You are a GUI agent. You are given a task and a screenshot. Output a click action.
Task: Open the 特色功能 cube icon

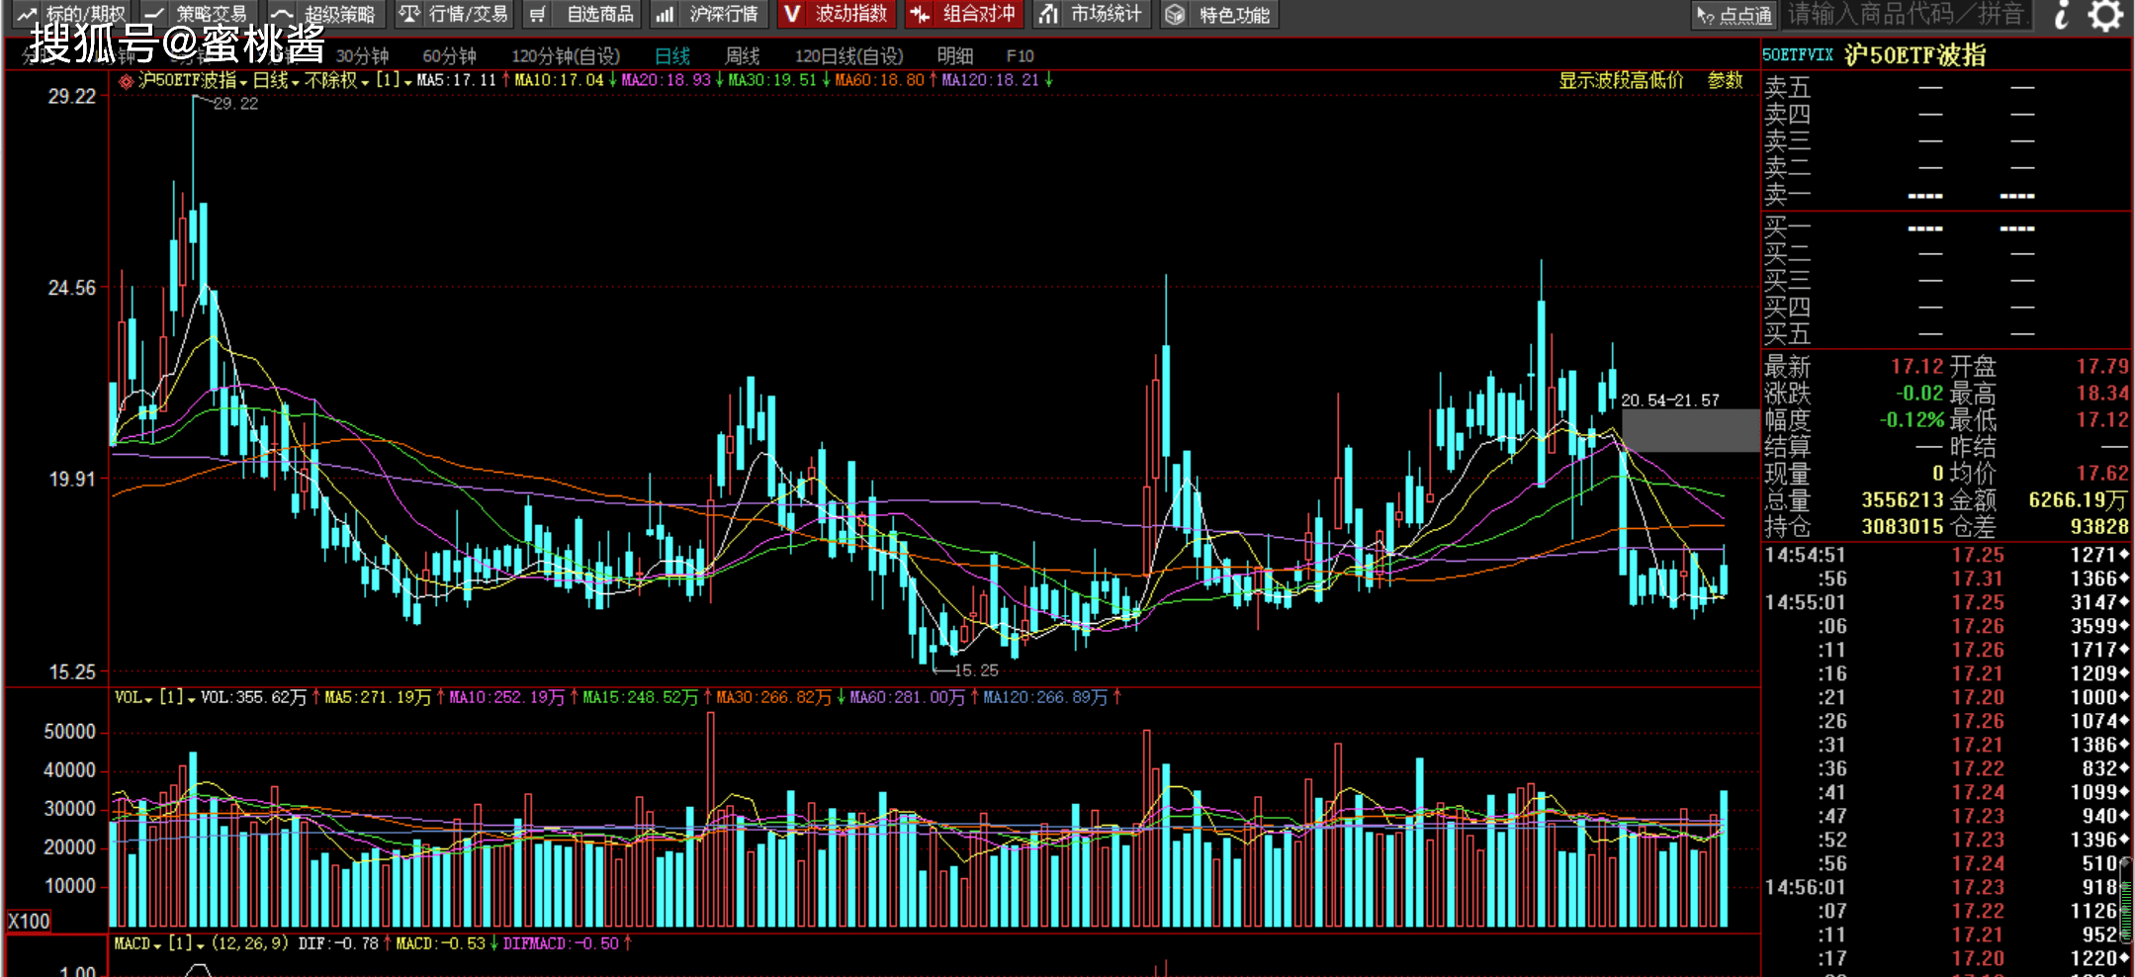pyautogui.click(x=1174, y=14)
